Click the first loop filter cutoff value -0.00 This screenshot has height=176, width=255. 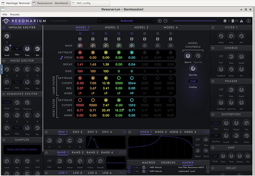[x=80, y=83]
